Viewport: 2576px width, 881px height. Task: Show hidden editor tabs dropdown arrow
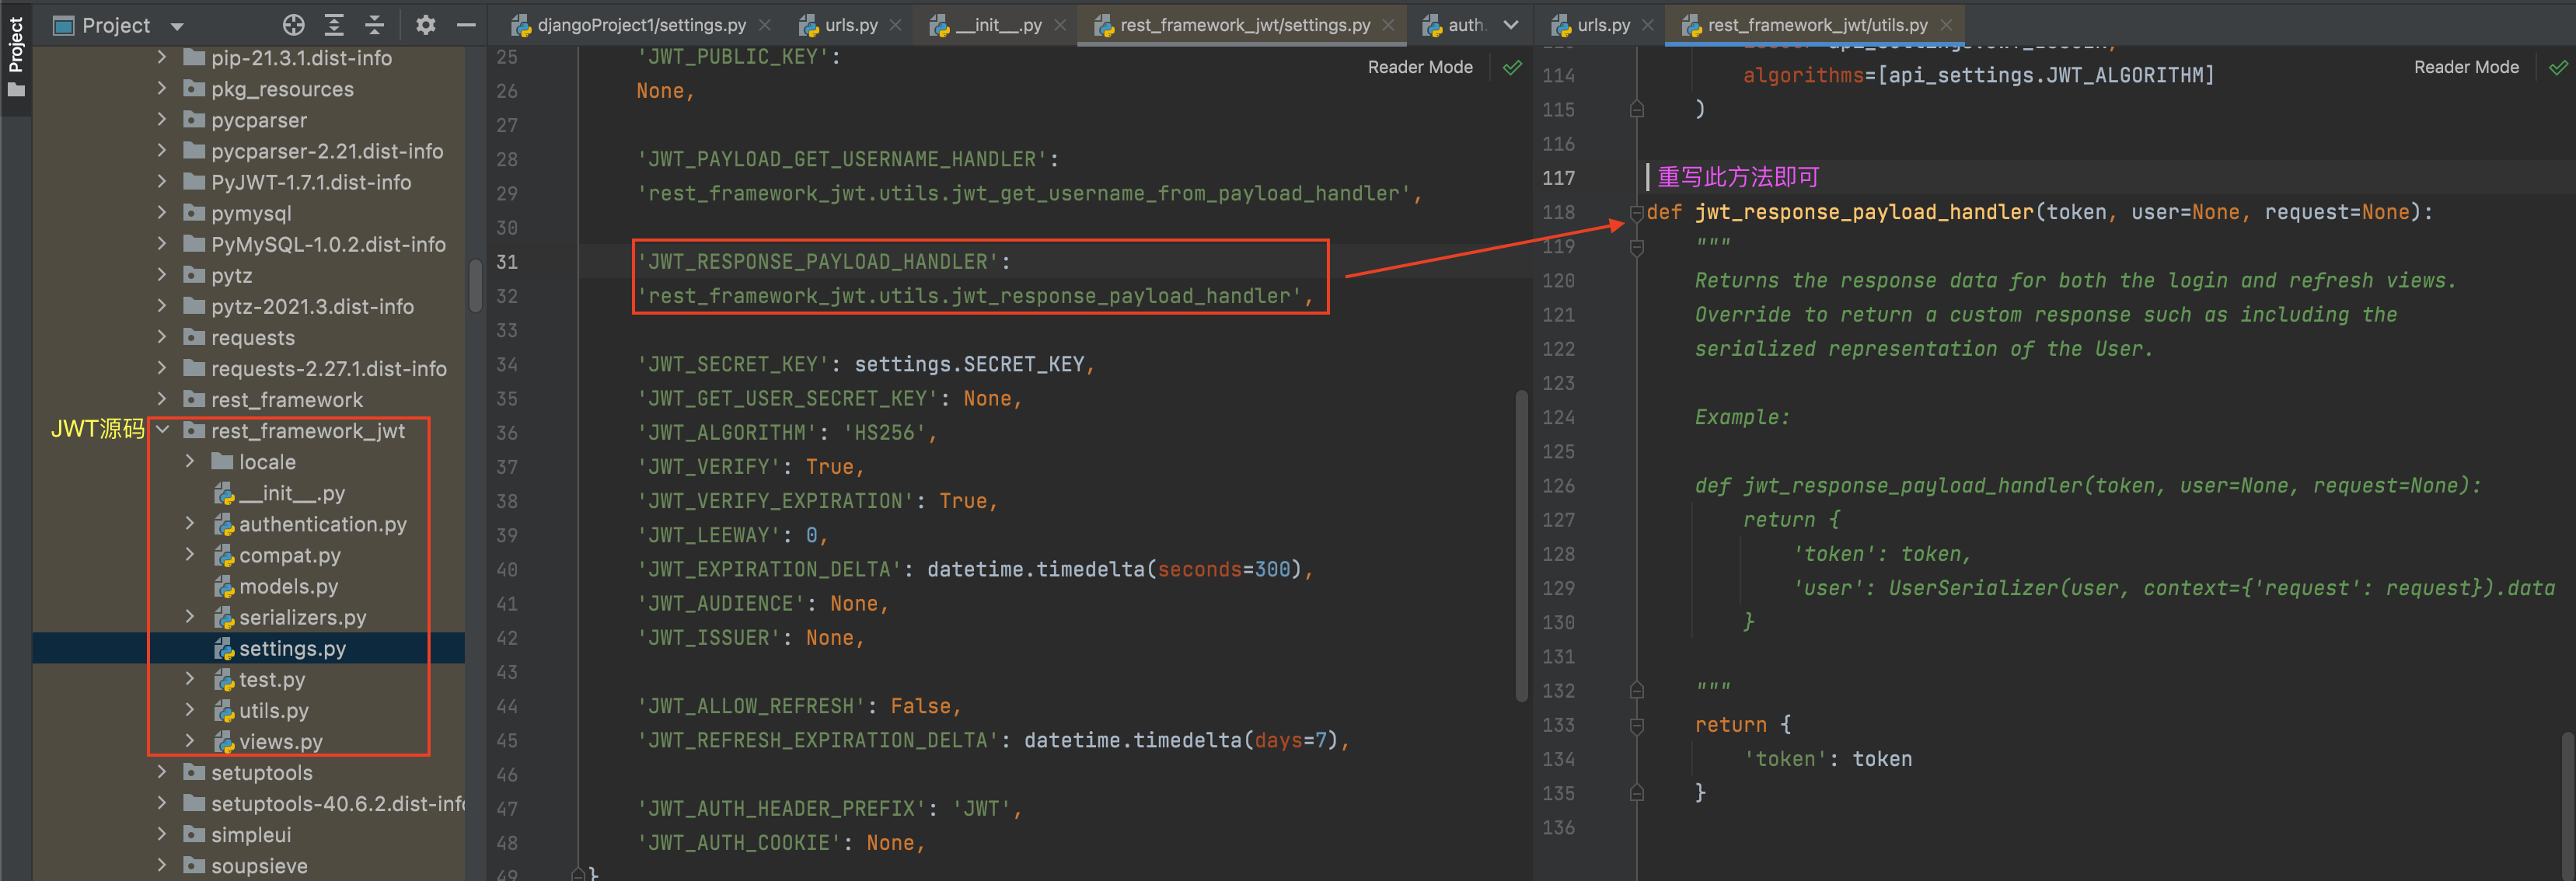1510,25
